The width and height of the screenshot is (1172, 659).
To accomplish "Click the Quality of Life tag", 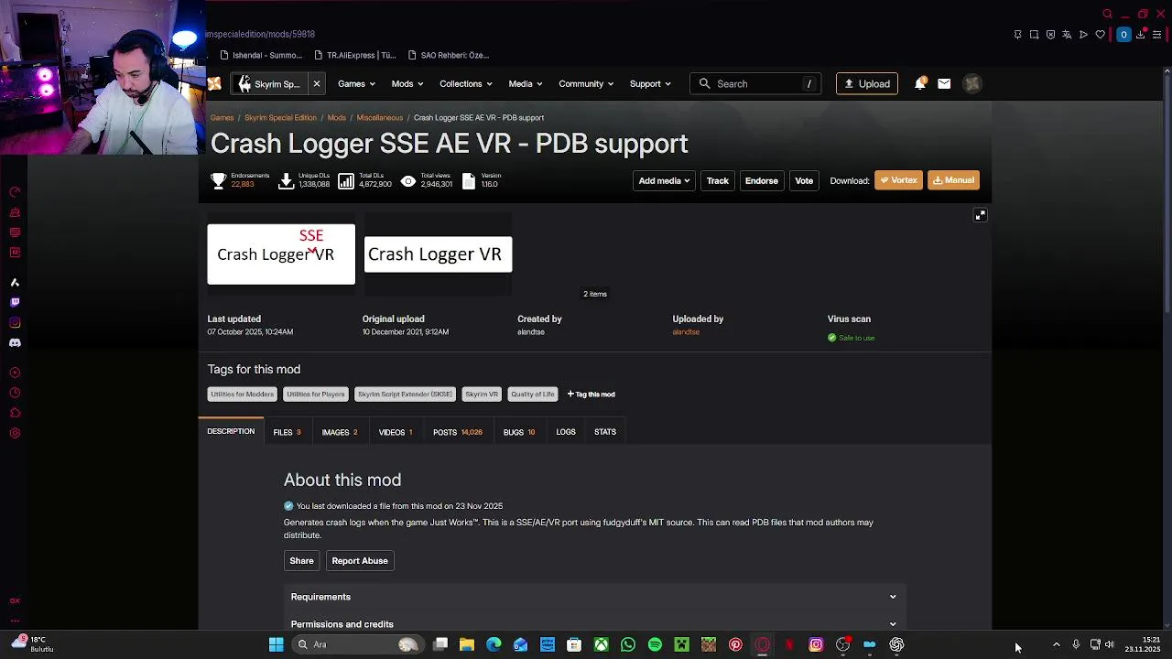I will tap(533, 394).
